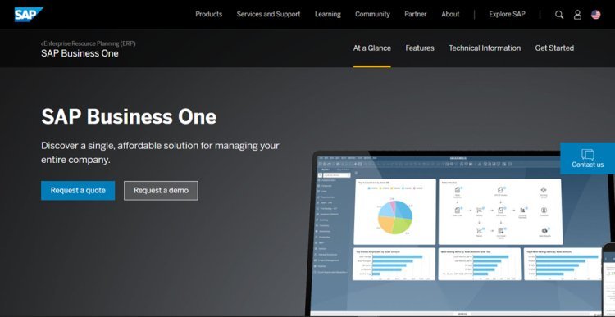615x317 pixels.
Task: Go back to Enterprise Resource Planning (ERP)
Action: 89,43
